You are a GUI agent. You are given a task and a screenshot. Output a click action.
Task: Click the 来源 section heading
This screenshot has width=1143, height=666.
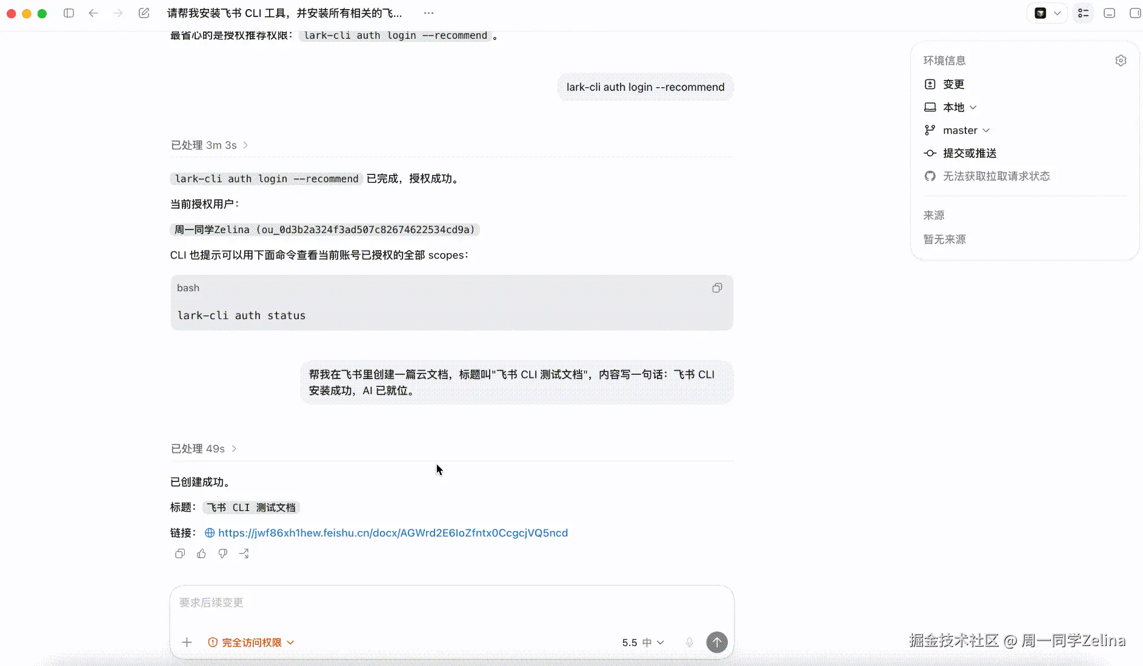coord(934,216)
